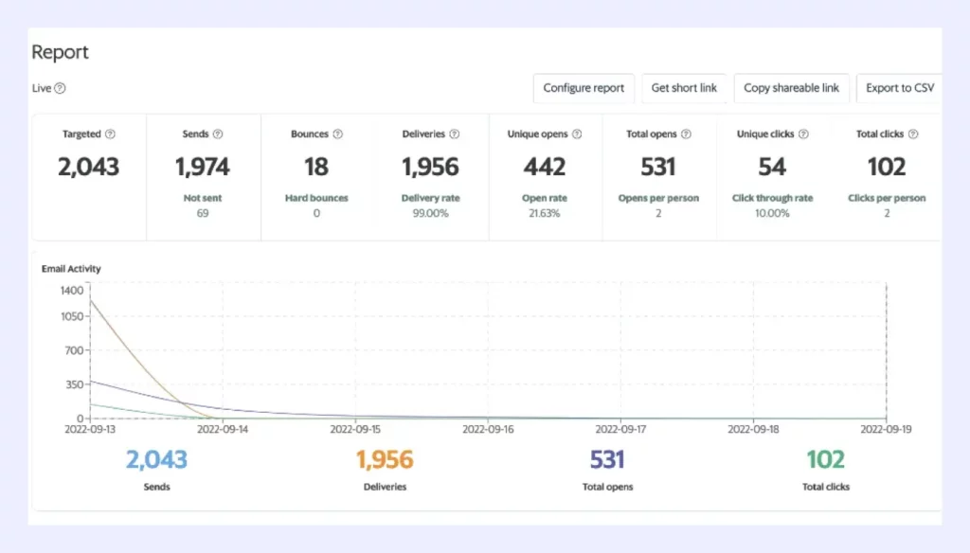
Task: Select the top Deliveries value 1,956
Action: [431, 167]
